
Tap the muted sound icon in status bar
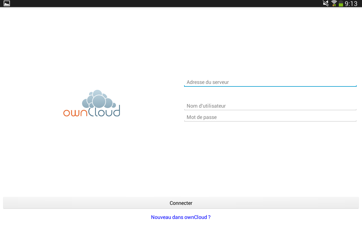326,3
